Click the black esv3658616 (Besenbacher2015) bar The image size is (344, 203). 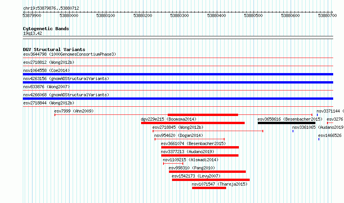click(286, 123)
